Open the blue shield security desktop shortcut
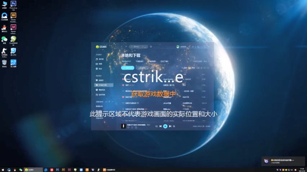307x172 pixels. pos(13,52)
